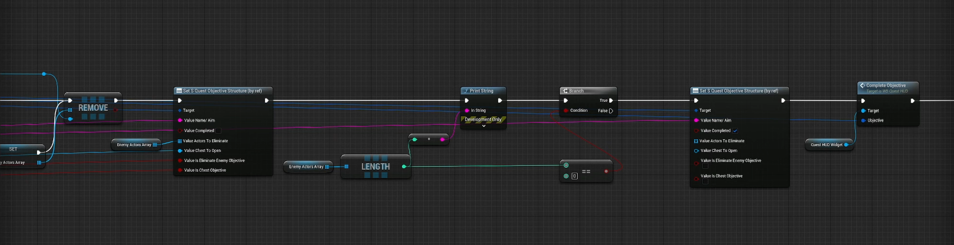Click the Complete Objective node title icon

click(x=862, y=85)
